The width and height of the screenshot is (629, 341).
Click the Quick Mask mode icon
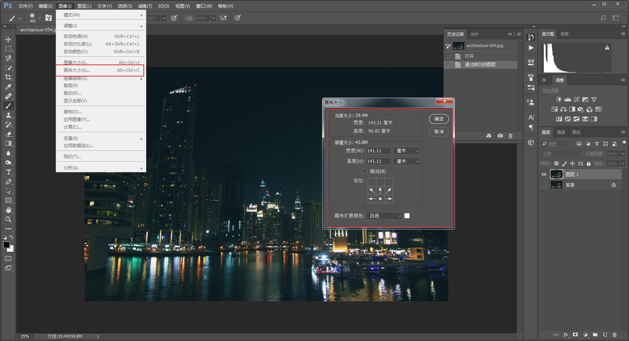pos(8,258)
